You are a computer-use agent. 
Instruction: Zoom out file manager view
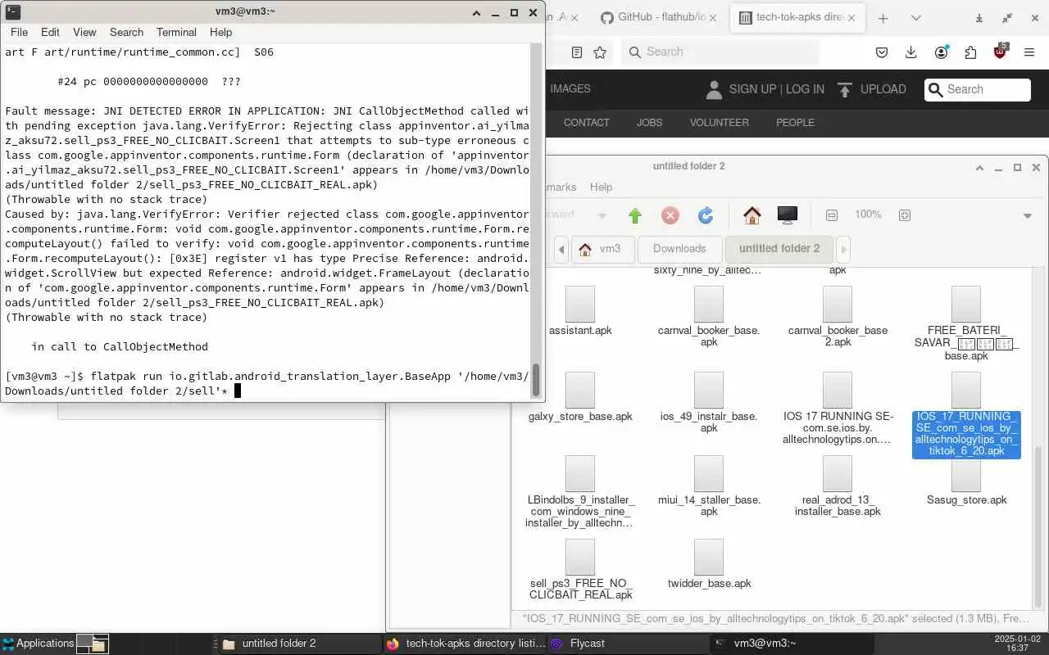coord(832,215)
